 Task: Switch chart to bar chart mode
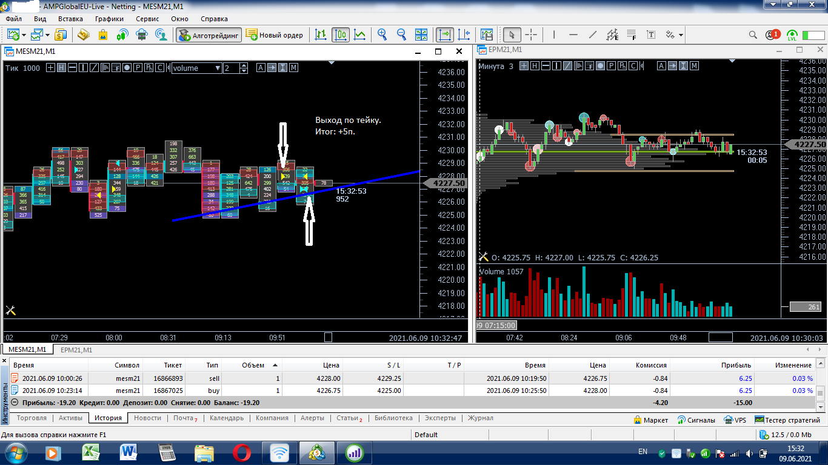click(321, 35)
